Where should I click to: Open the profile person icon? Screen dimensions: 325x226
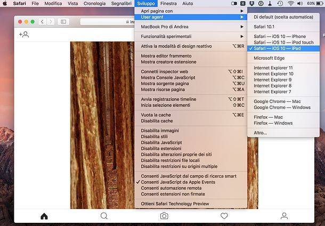pos(284,216)
